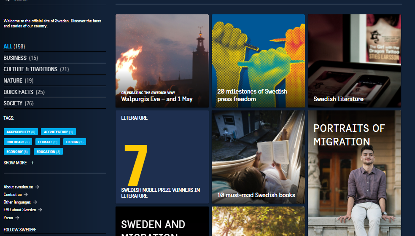Click the arrow icon beside Press

click(17, 217)
